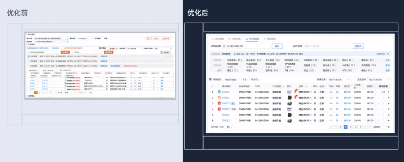Screen dimensions: 404x162
Task: Open code 076023 link in row 5
Action: click(x=226, y=115)
